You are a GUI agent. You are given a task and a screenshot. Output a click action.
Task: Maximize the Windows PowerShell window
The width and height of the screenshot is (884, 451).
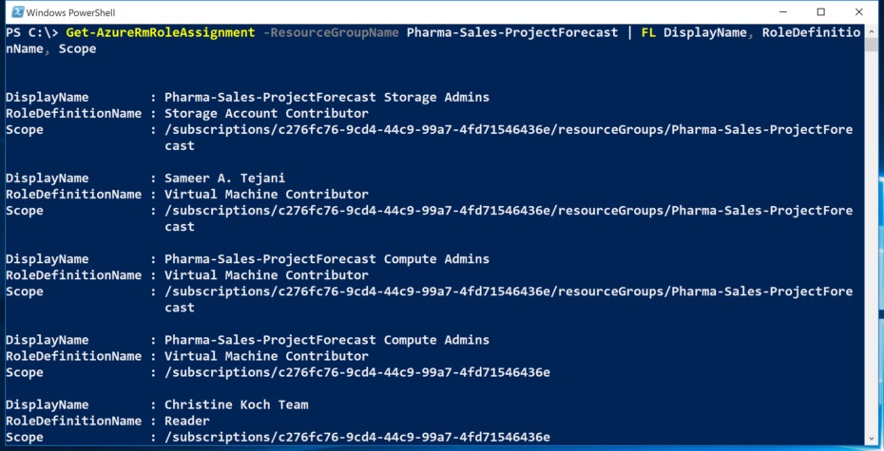(821, 11)
